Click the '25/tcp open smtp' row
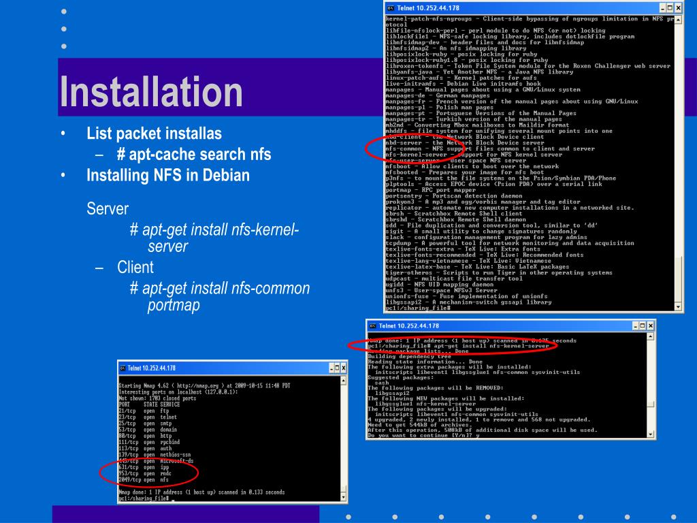This screenshot has height=523, width=697. (145, 424)
